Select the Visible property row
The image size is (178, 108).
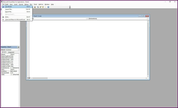click(x=10, y=75)
